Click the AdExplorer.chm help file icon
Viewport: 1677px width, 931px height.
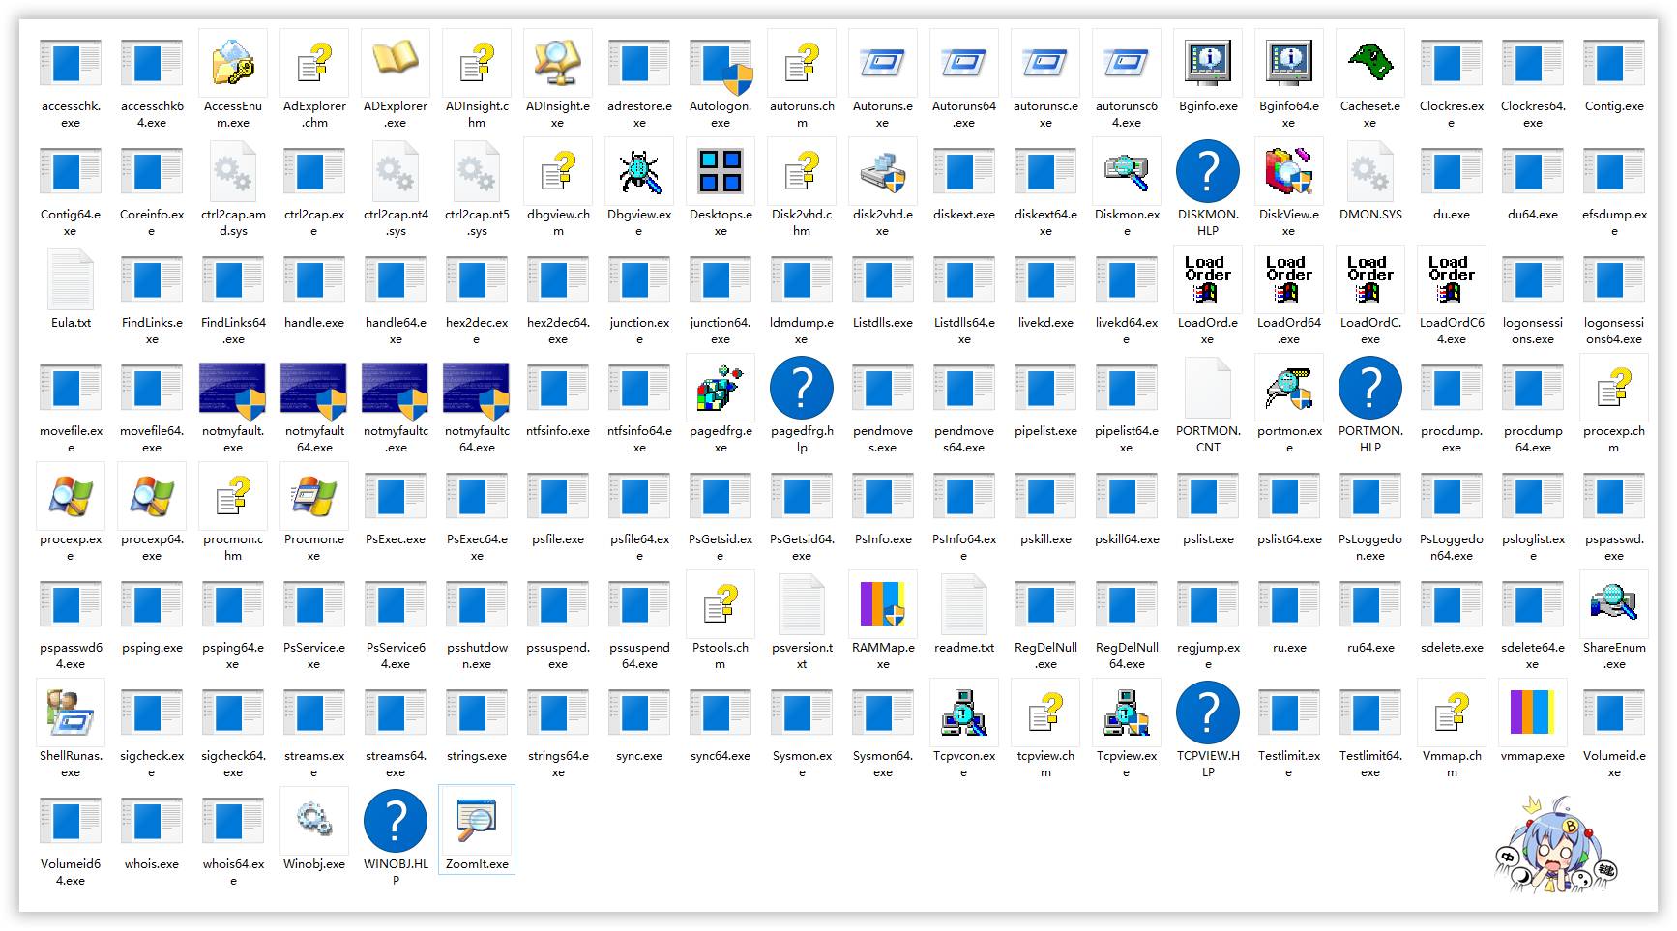314,63
